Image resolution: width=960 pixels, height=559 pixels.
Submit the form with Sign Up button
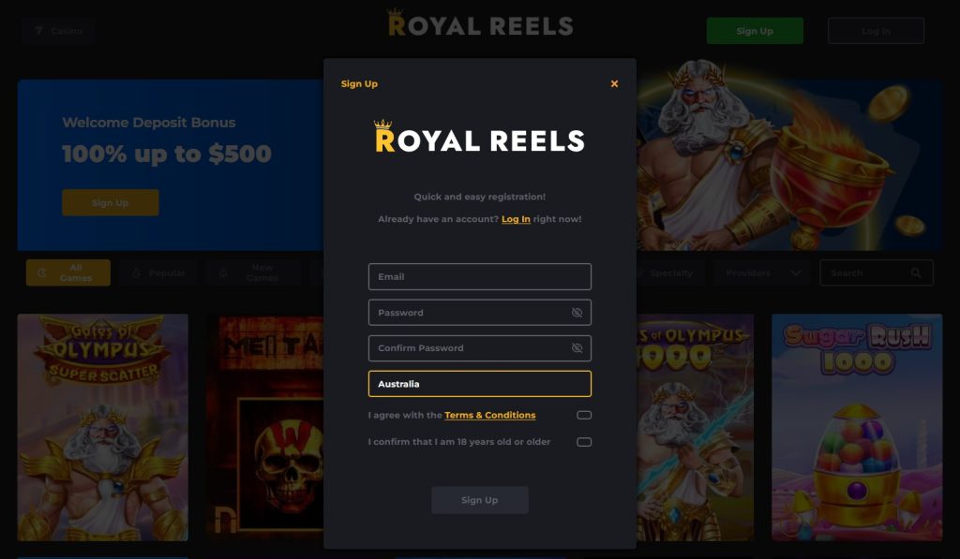[479, 500]
